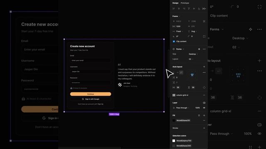Viewport: 266px width, 149px height.
Task: Open Pass through dropdown in enlarged overlay
Action: pos(221,134)
